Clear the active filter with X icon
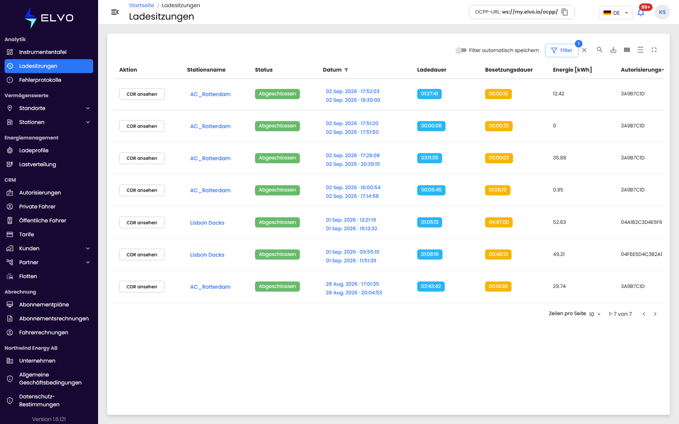This screenshot has width=679, height=424. coord(584,50)
